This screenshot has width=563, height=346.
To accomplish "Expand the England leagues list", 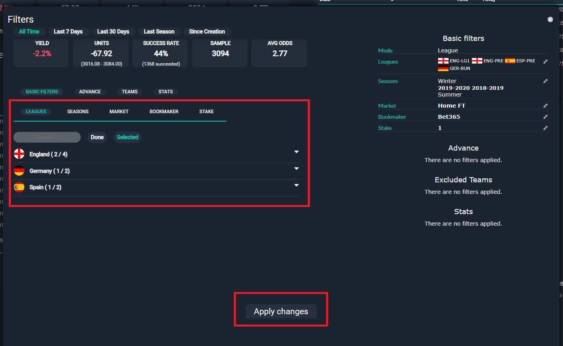I will [296, 152].
